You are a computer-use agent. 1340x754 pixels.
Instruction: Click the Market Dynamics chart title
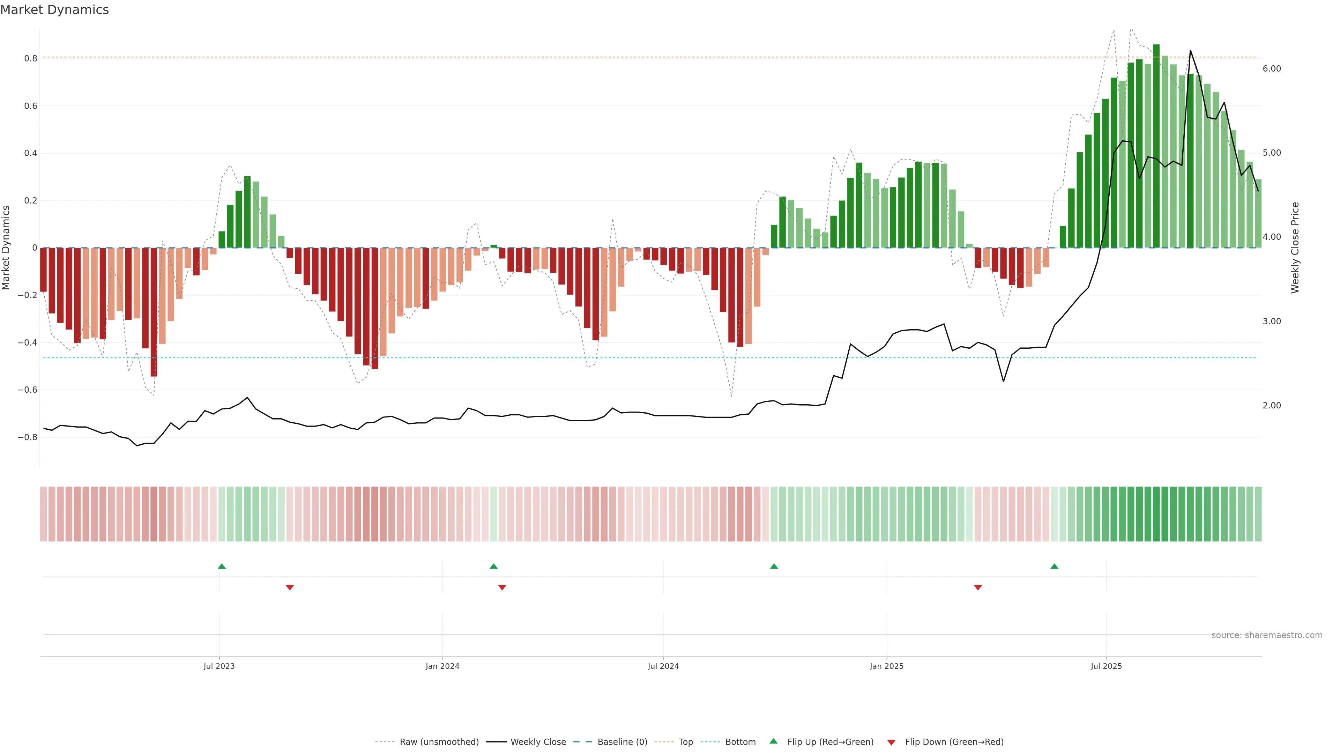click(x=55, y=10)
